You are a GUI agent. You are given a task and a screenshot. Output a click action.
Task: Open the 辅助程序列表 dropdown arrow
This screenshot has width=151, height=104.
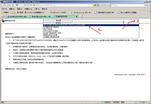pos(138,20)
